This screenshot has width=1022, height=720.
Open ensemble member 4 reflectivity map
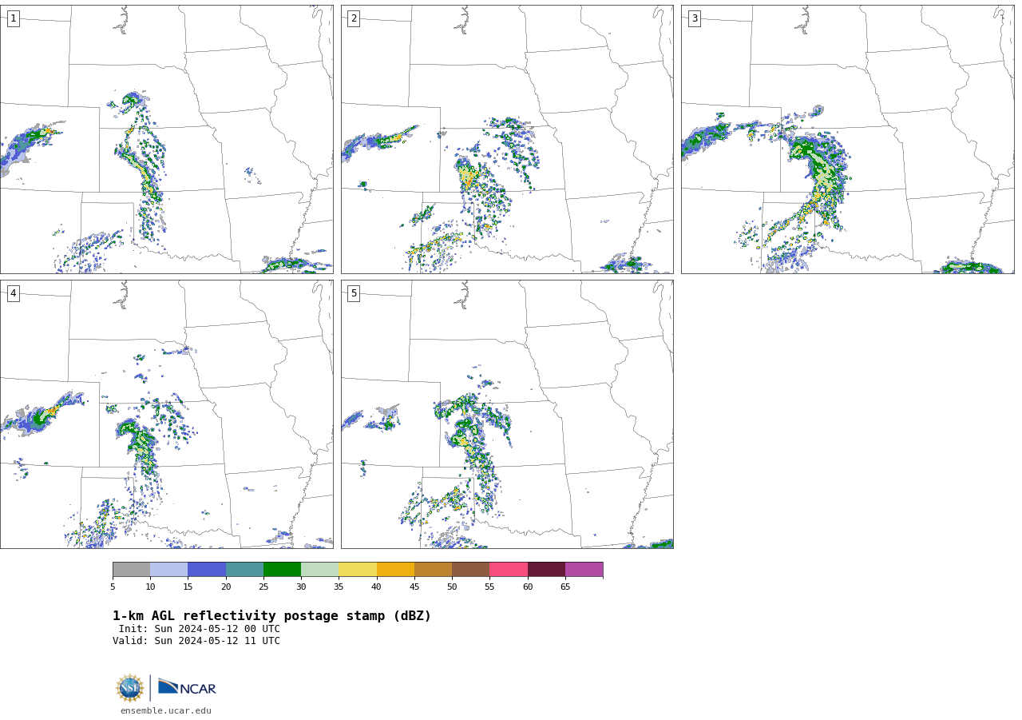(166, 414)
